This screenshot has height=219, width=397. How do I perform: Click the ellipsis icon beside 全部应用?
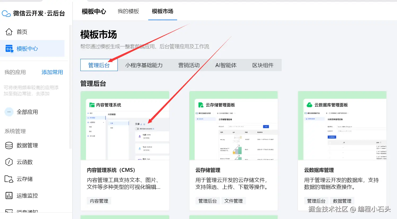[x=9, y=112]
